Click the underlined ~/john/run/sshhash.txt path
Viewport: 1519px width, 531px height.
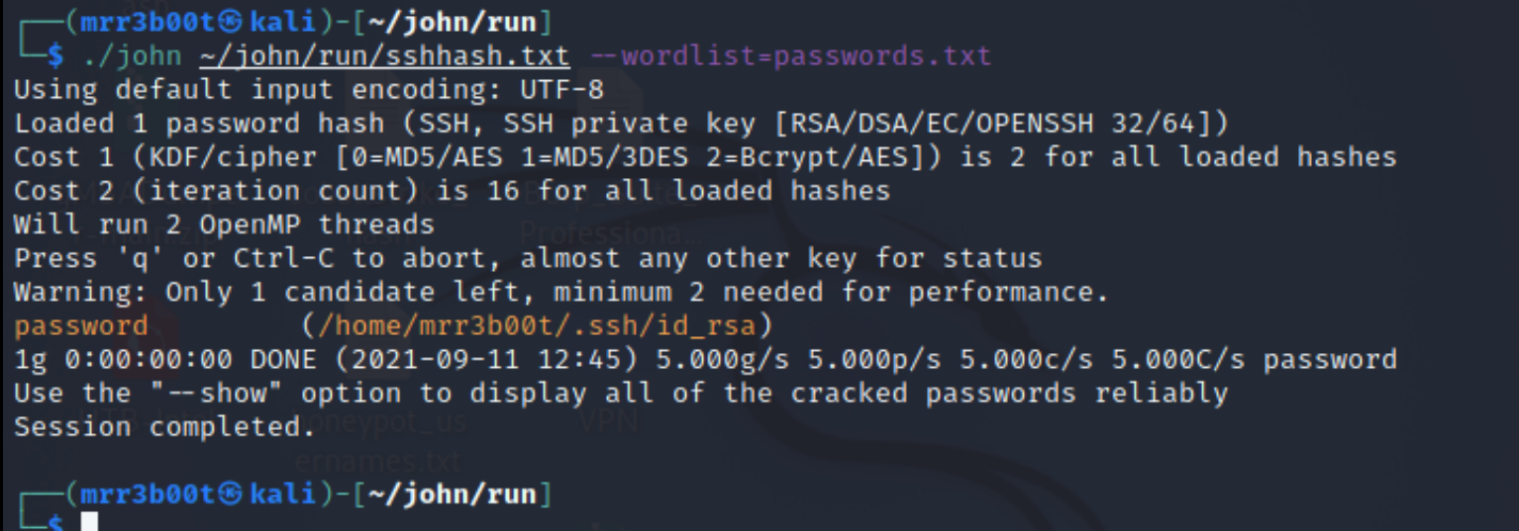[x=384, y=55]
